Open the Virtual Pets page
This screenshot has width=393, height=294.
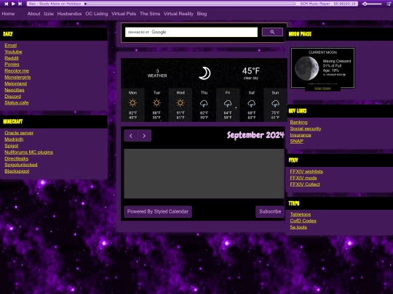click(x=124, y=14)
